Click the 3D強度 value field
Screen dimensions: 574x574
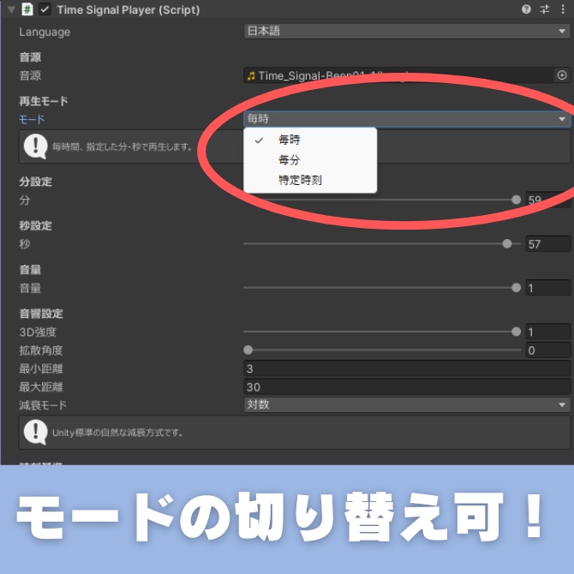tap(547, 332)
